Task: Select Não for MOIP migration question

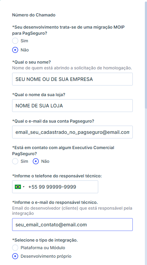Action: 15,50
